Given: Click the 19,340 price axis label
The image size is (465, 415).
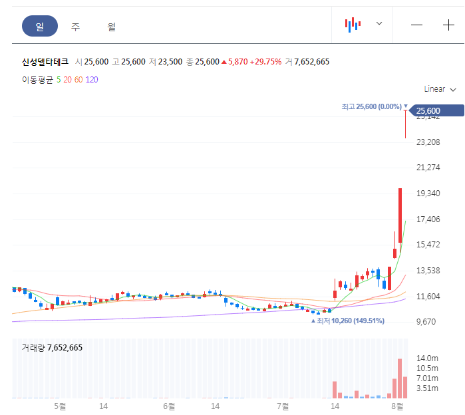Looking at the screenshot, I should click(x=428, y=194).
